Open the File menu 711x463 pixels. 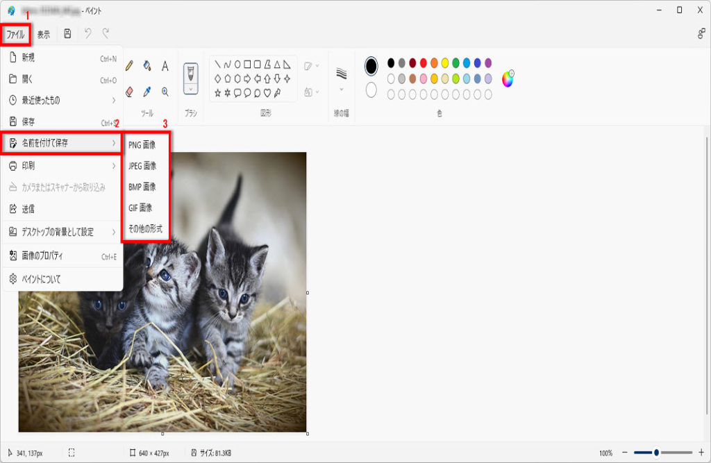point(15,34)
